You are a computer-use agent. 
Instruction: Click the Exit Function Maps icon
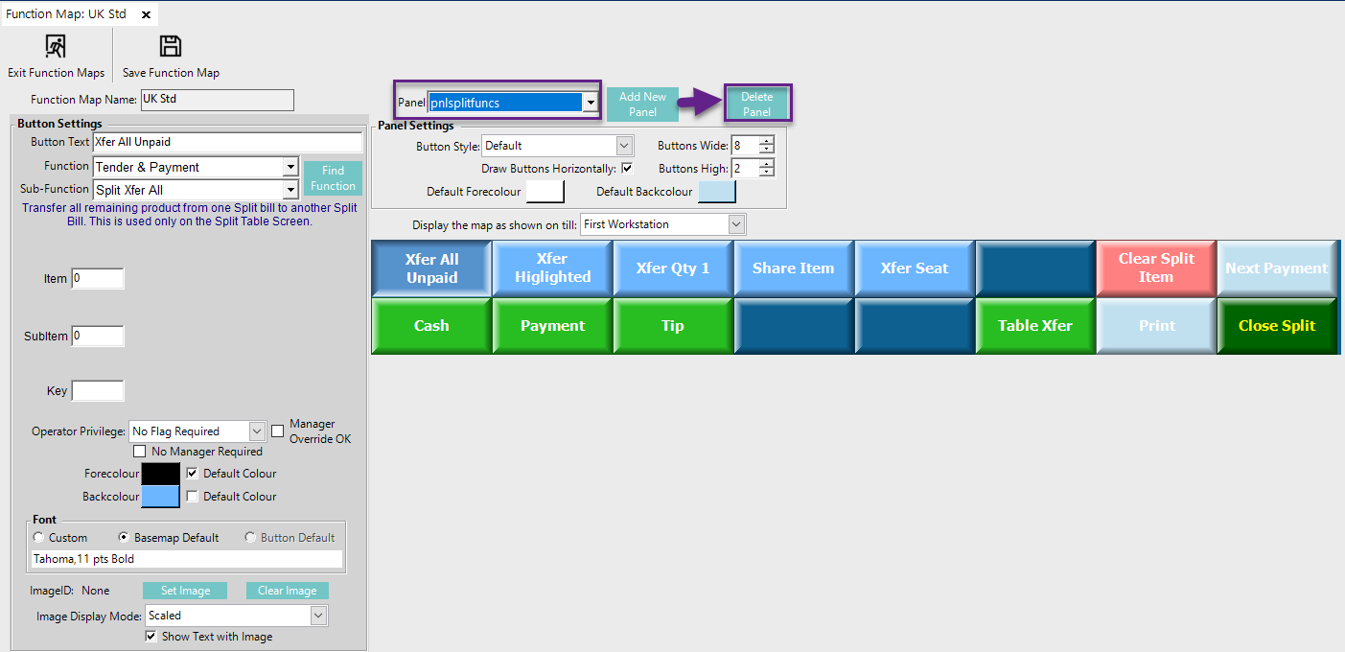[x=56, y=47]
